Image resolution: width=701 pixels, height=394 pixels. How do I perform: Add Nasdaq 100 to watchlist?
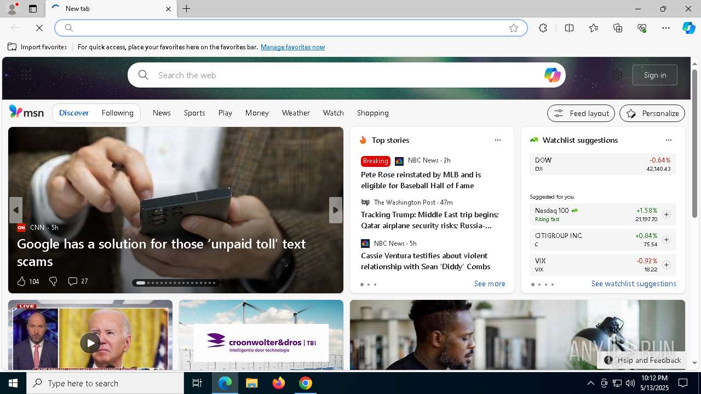click(666, 215)
